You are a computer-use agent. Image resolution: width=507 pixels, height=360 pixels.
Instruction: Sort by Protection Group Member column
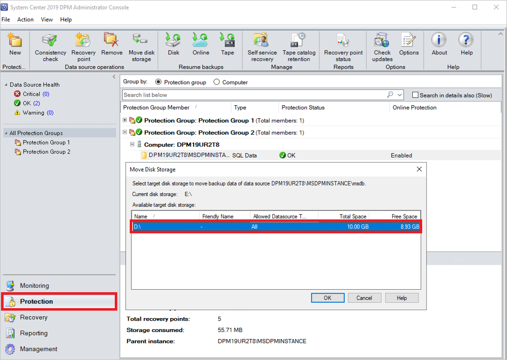(176, 108)
